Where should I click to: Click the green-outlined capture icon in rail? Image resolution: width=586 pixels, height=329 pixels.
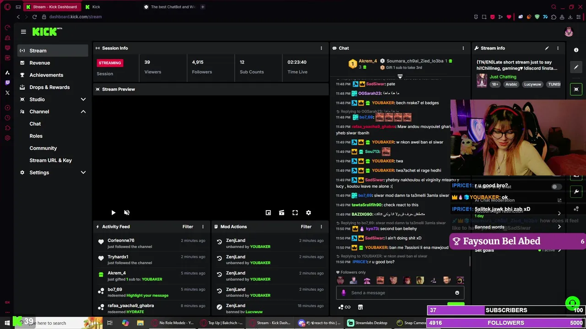tap(576, 89)
